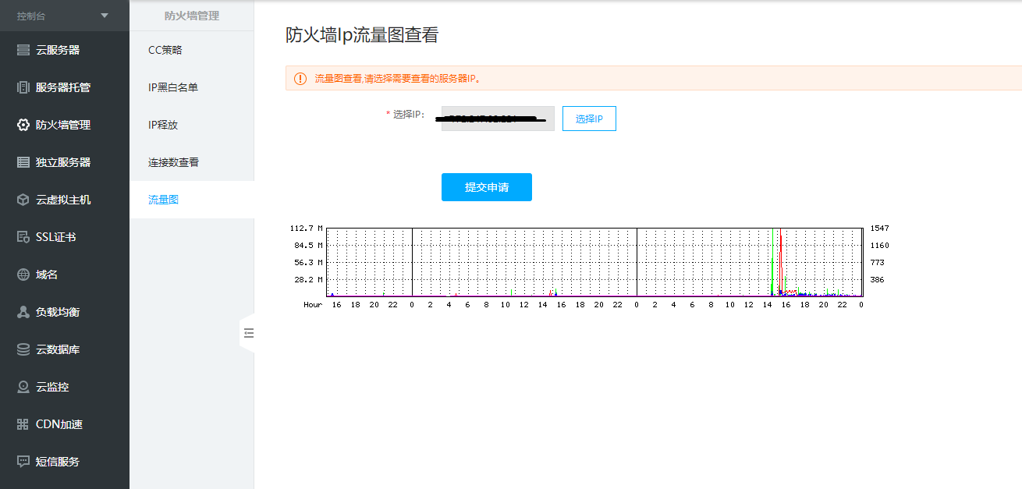Click the 云数据库 database icon

pos(23,349)
